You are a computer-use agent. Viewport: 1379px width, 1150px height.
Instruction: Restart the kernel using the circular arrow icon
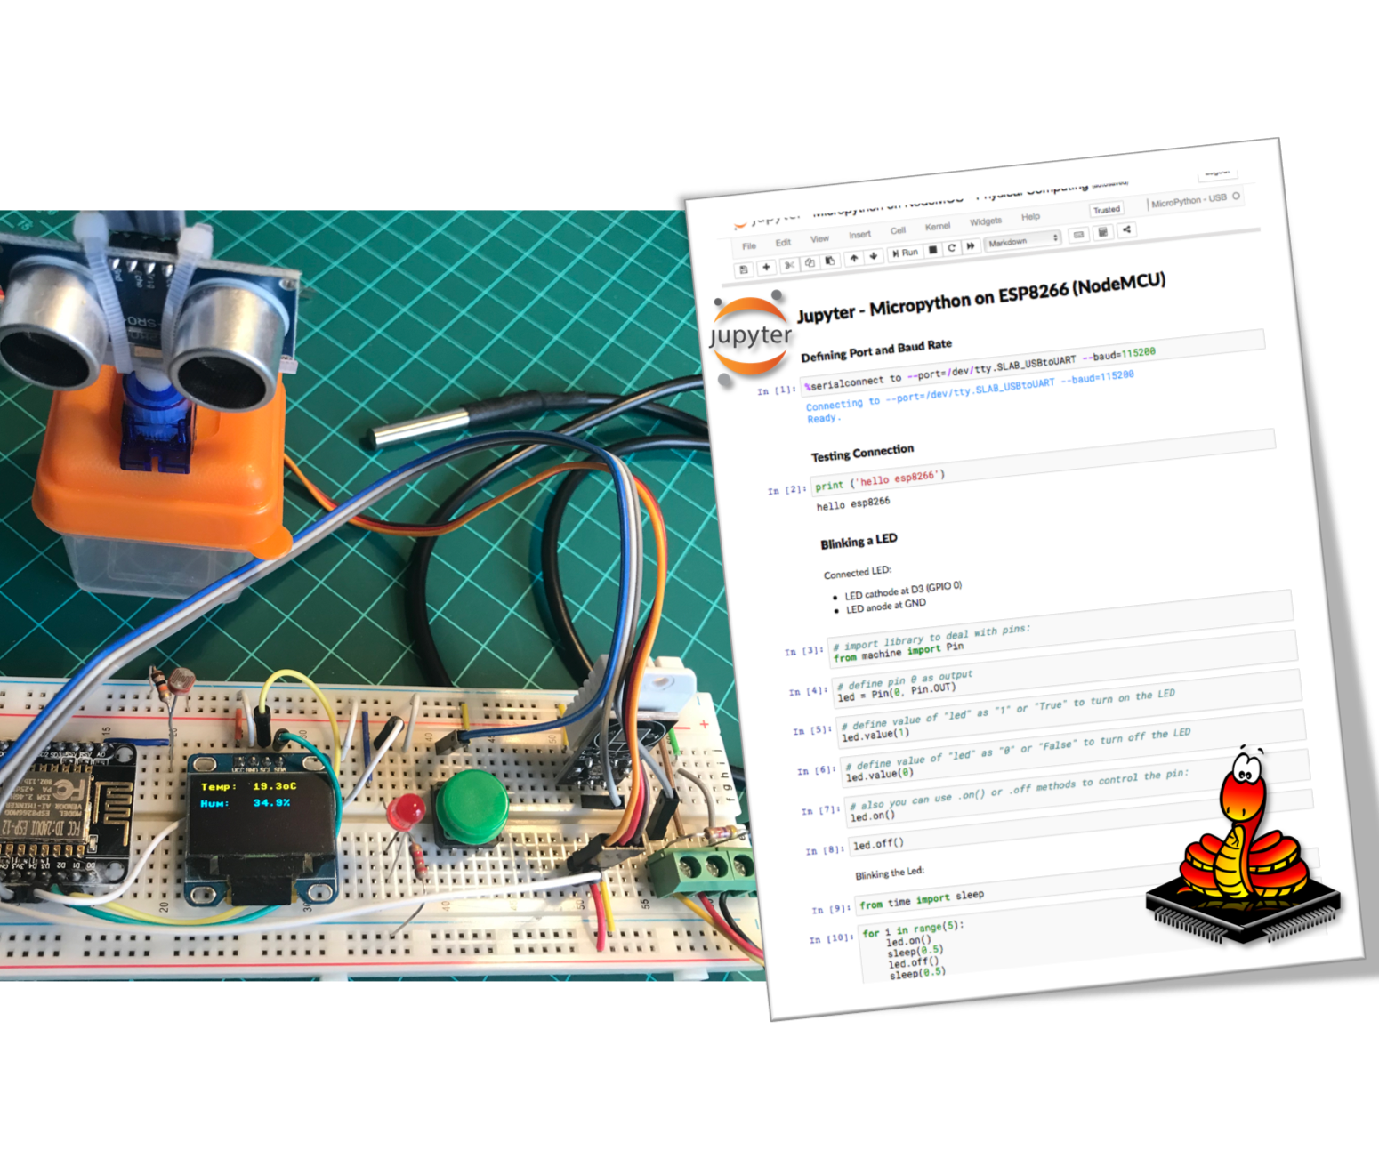(x=951, y=246)
